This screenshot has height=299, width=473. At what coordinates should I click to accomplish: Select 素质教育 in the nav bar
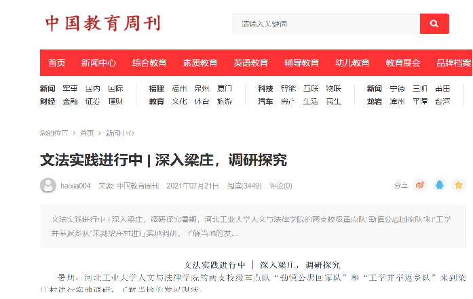(200, 63)
